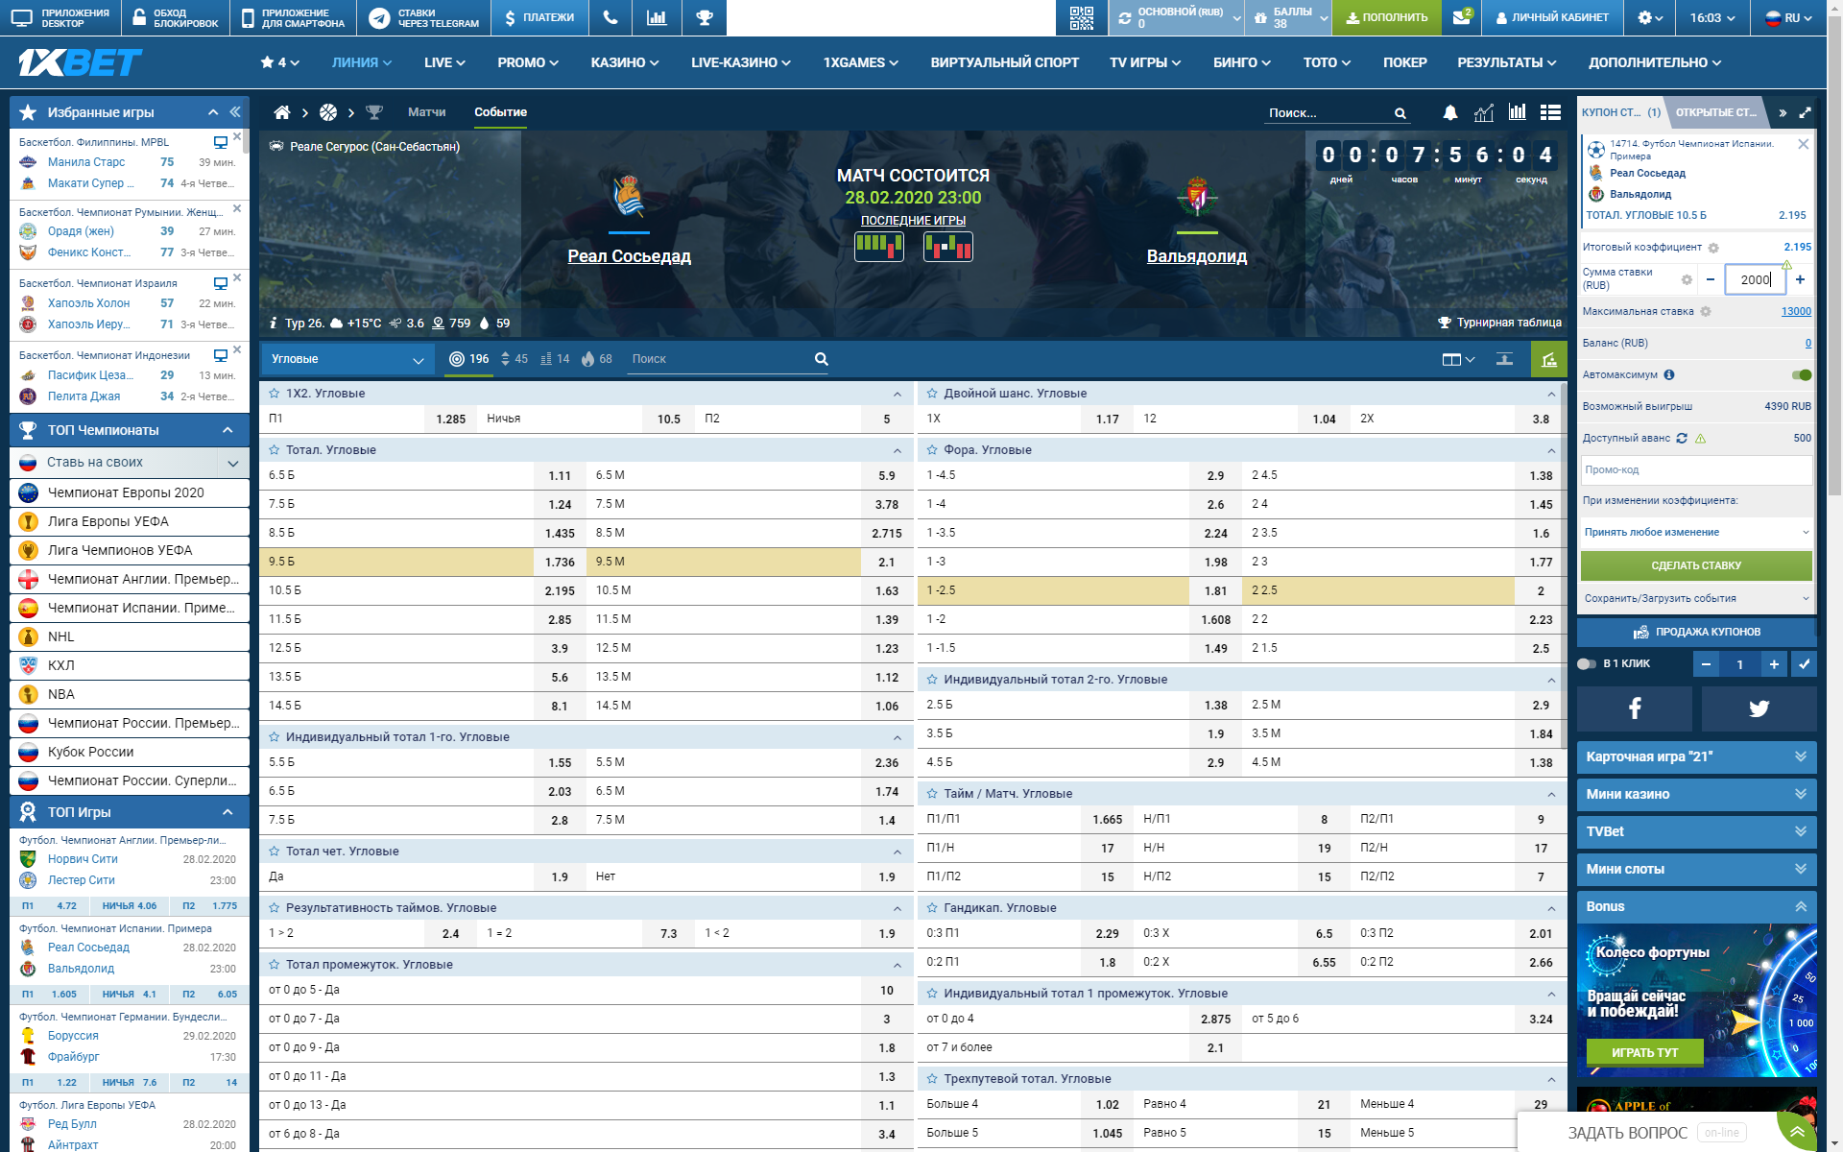Click settings gear next to Сумма ставки
The image size is (1843, 1152).
pyautogui.click(x=1687, y=279)
